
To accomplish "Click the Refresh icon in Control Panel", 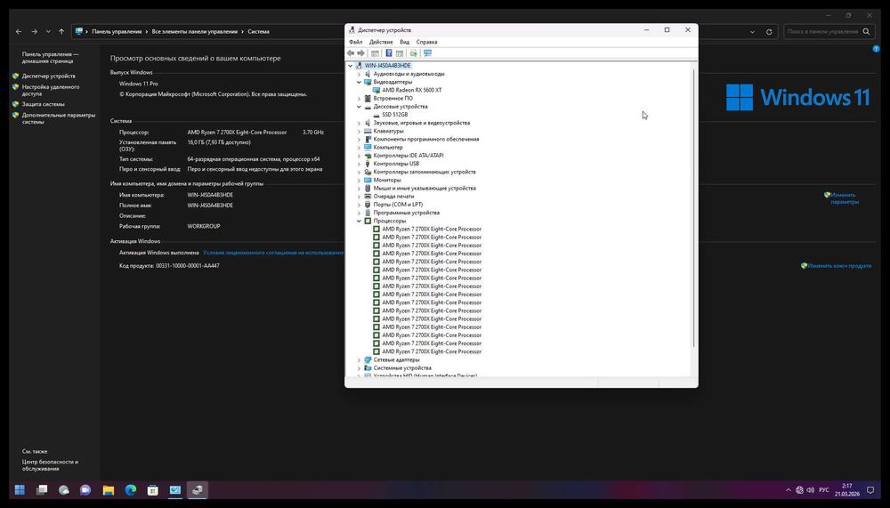I will pos(769,32).
